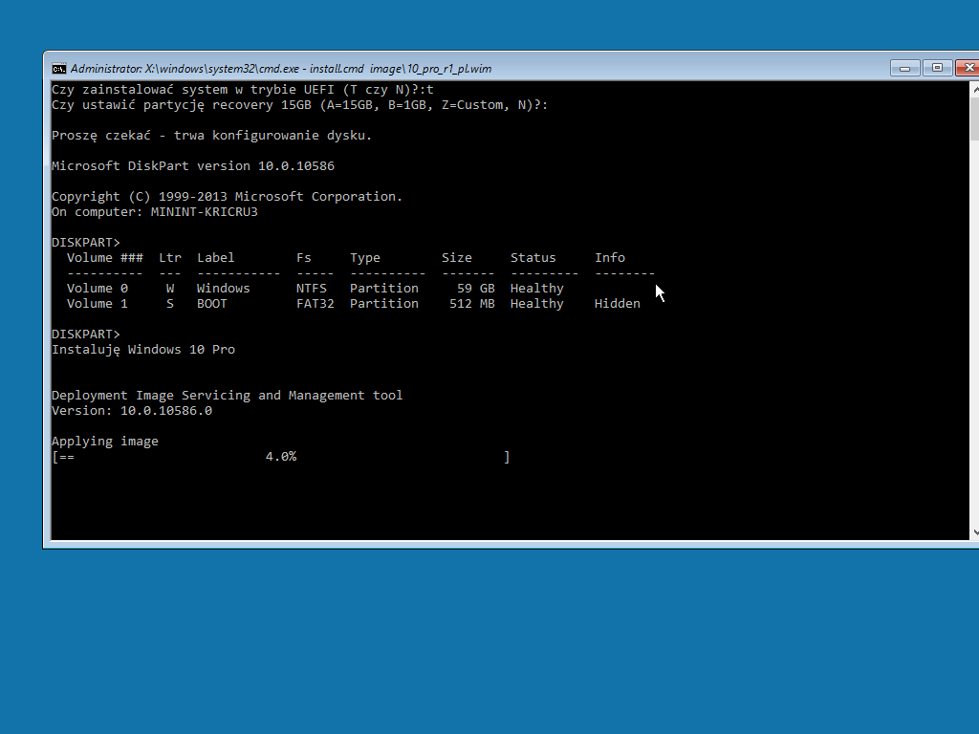
Task: Click the '4.0%' progress percentage
Action: [x=281, y=457]
